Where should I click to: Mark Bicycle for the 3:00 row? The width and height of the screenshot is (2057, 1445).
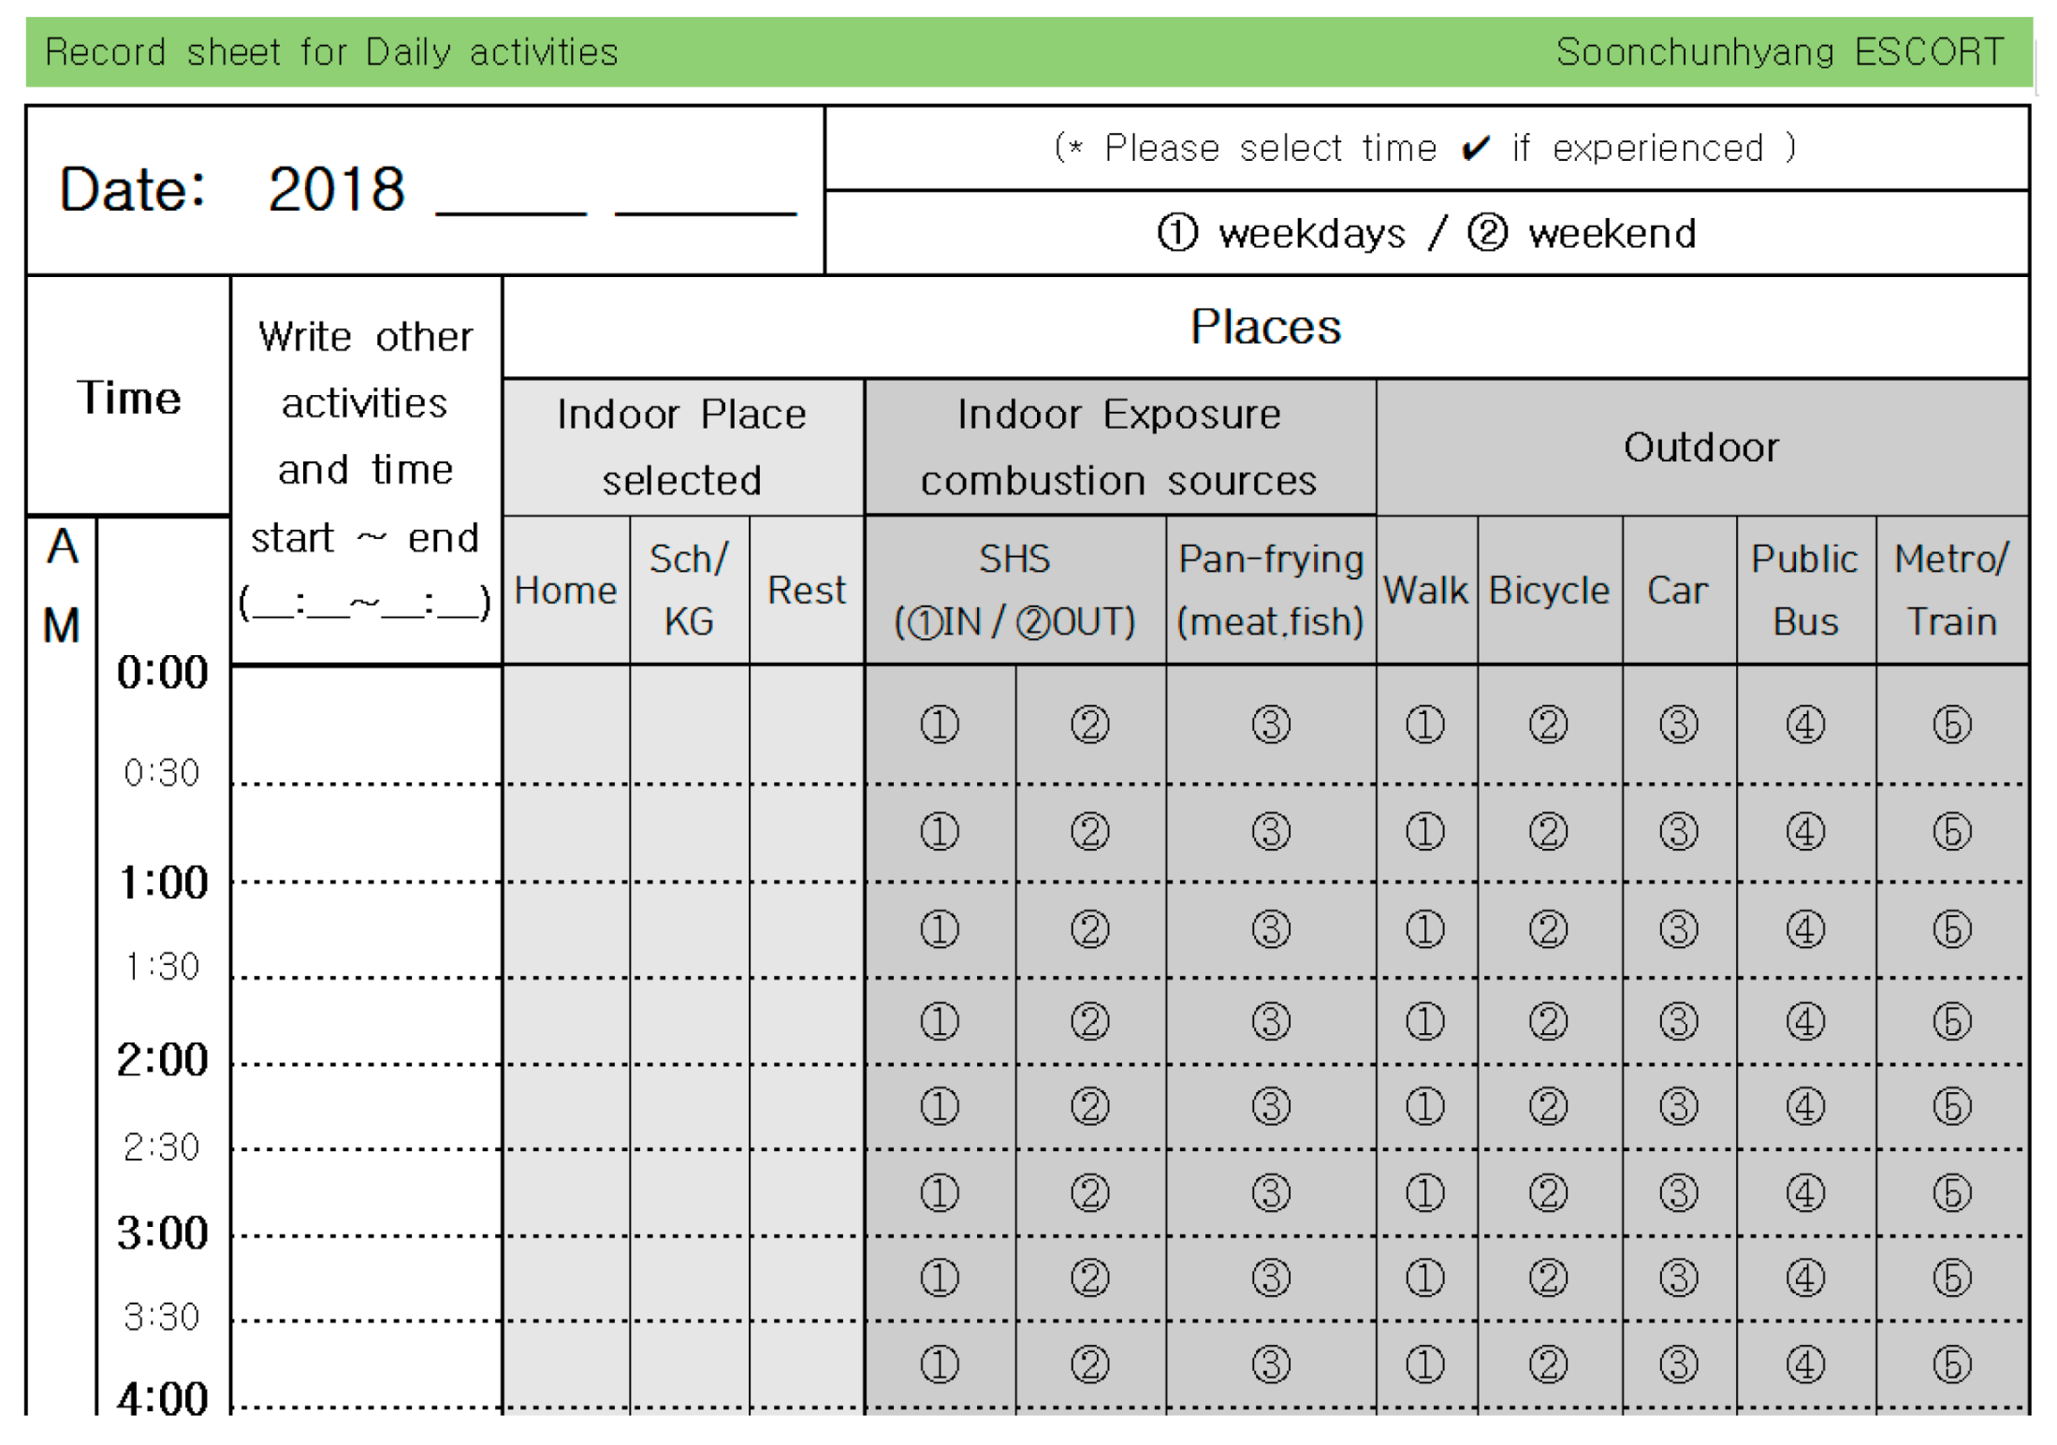click(1548, 1277)
